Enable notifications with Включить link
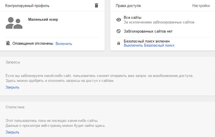 (64, 44)
